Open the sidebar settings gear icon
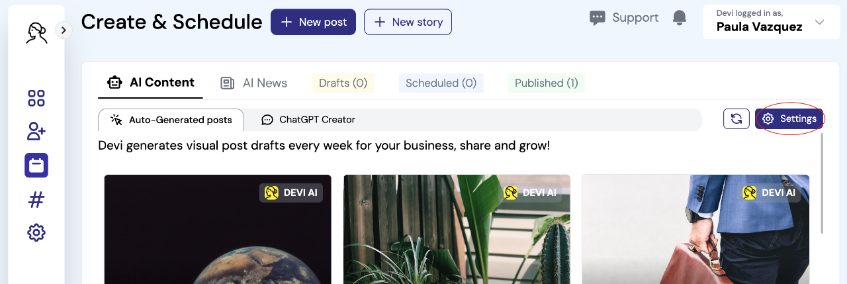 pyautogui.click(x=36, y=232)
